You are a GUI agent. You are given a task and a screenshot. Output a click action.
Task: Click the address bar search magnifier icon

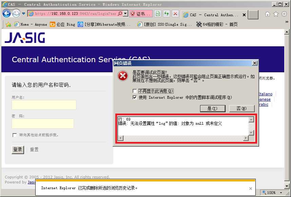click(120, 14)
